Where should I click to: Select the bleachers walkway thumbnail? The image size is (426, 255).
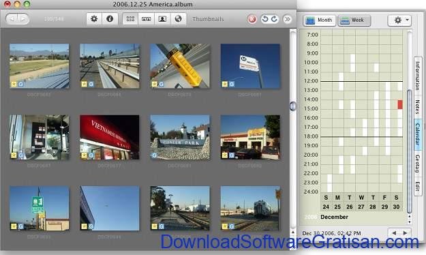pyautogui.click(x=110, y=65)
